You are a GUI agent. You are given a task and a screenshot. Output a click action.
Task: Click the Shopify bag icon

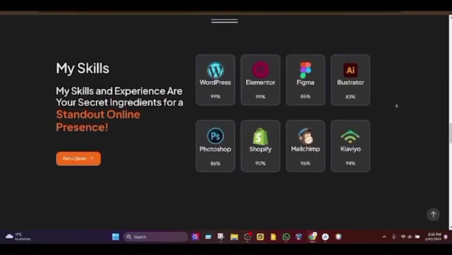pyautogui.click(x=261, y=136)
